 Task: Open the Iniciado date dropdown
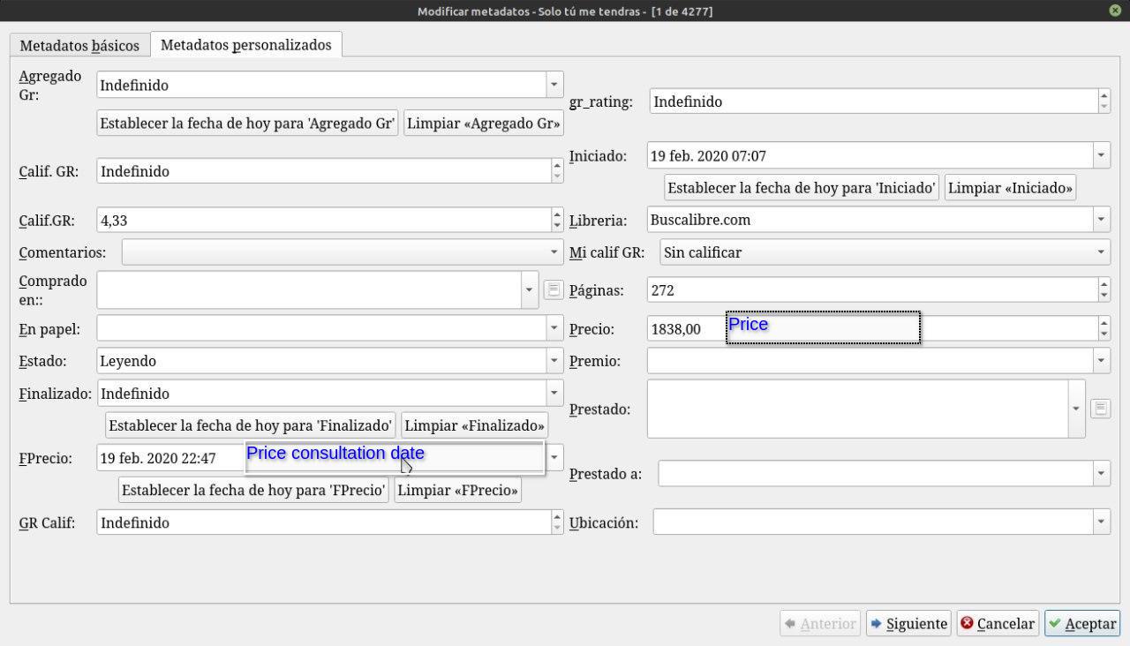pos(1102,156)
